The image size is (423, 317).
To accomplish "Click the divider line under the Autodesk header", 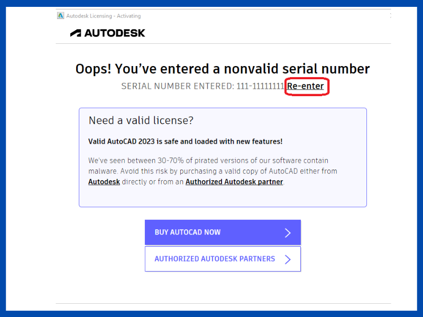I will coord(223,44).
